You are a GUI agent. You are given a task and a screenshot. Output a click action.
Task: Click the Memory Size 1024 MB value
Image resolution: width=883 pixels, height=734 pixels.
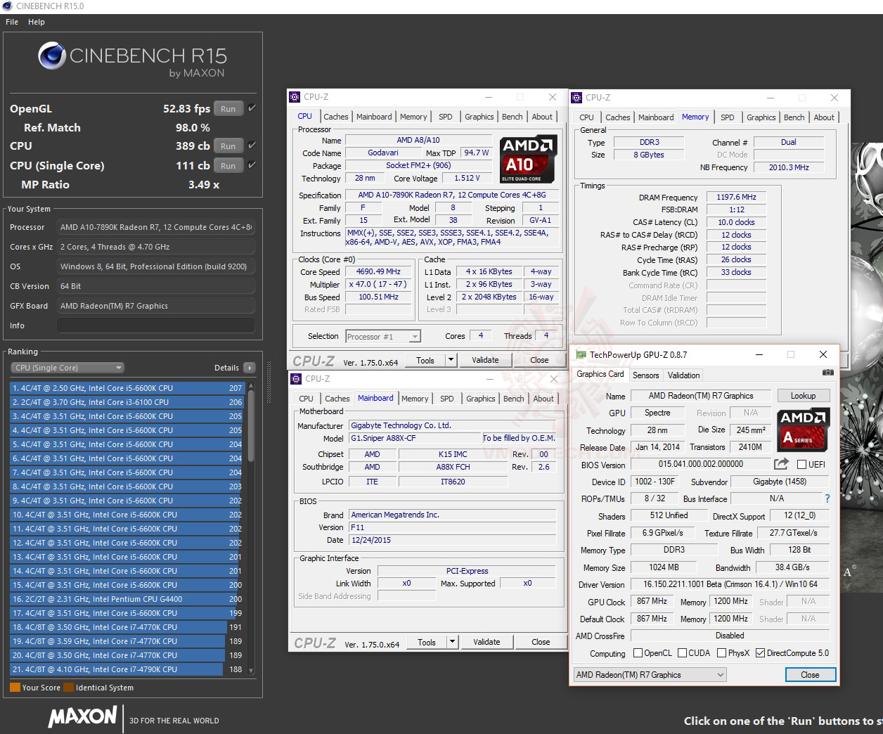pyautogui.click(x=664, y=567)
